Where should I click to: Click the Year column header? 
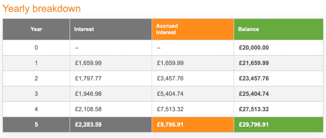click(36, 29)
